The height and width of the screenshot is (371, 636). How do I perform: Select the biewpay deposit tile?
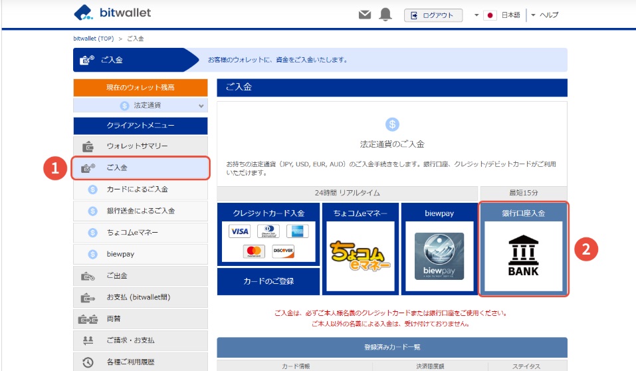439,249
